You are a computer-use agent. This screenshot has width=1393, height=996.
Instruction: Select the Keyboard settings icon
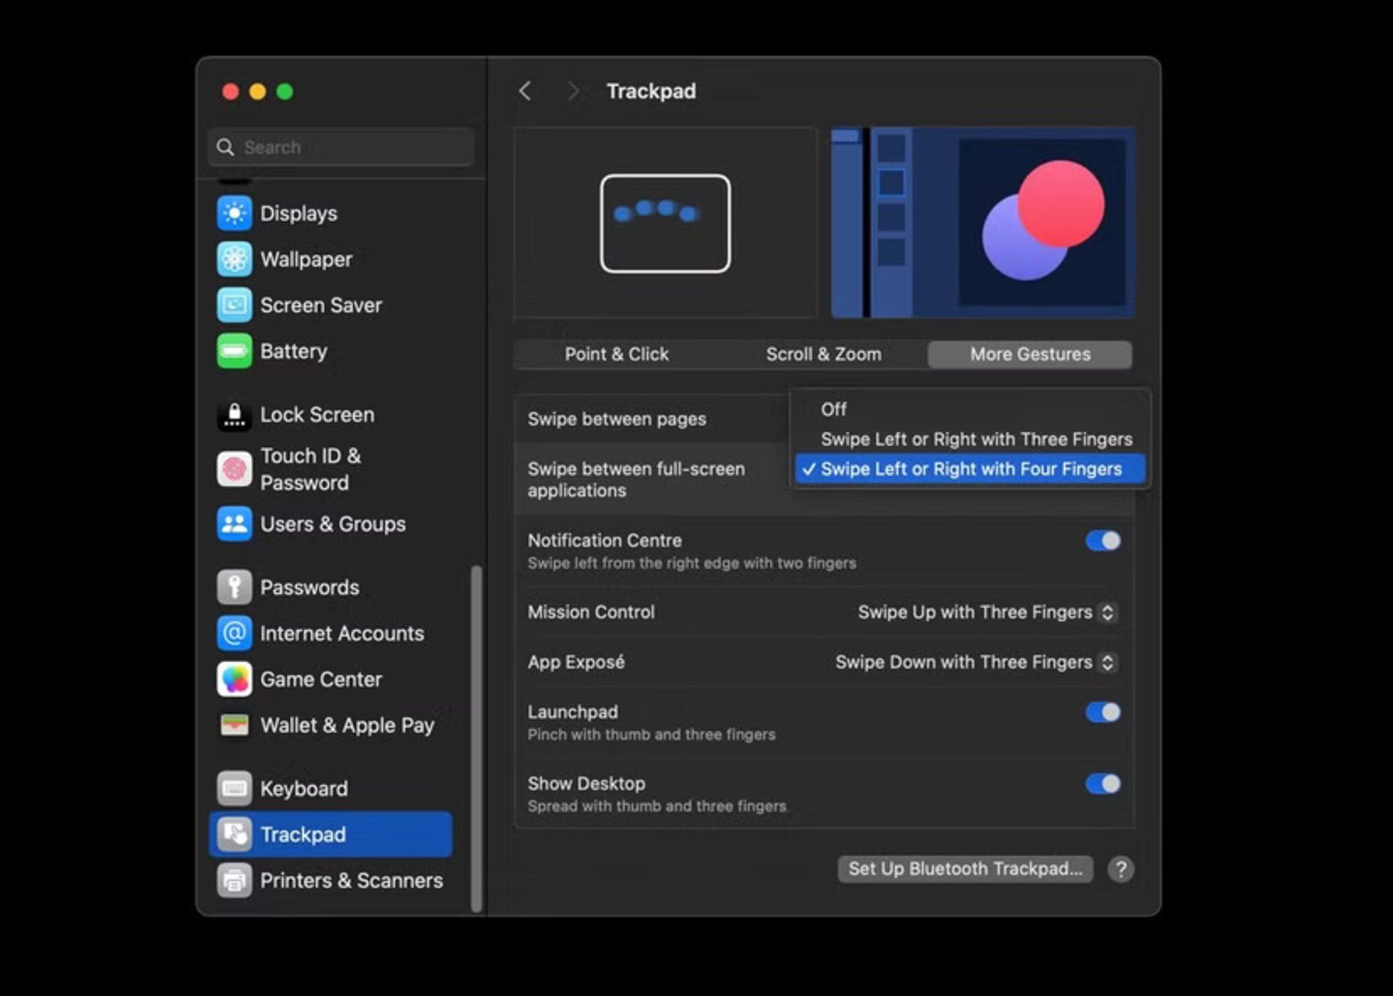(235, 787)
